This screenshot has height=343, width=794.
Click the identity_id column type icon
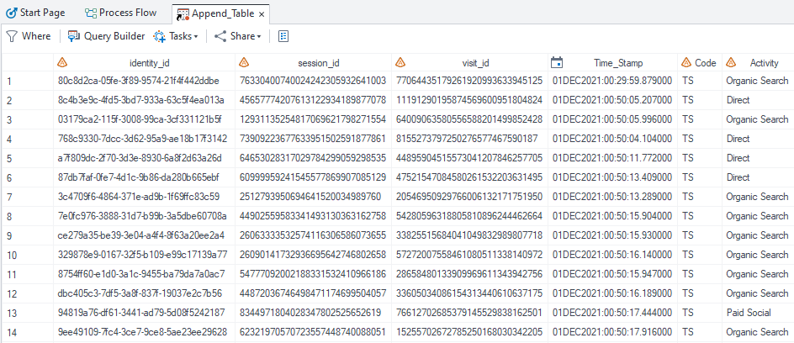tap(61, 63)
